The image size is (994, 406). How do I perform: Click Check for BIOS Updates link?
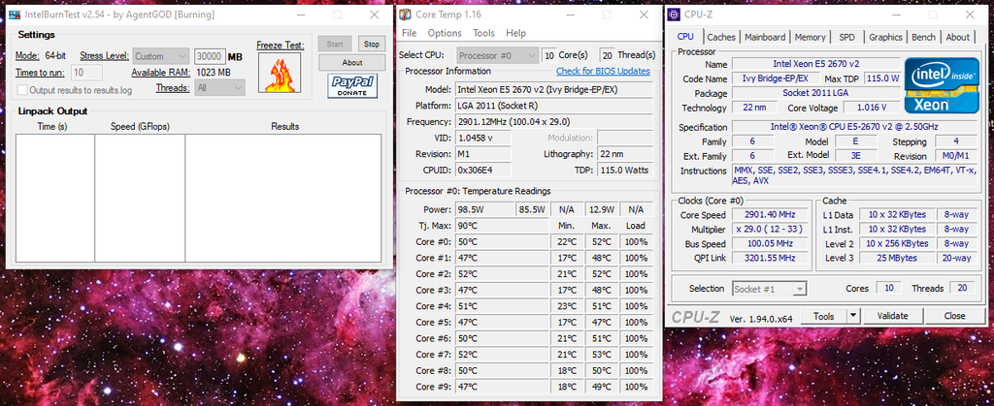click(x=603, y=71)
